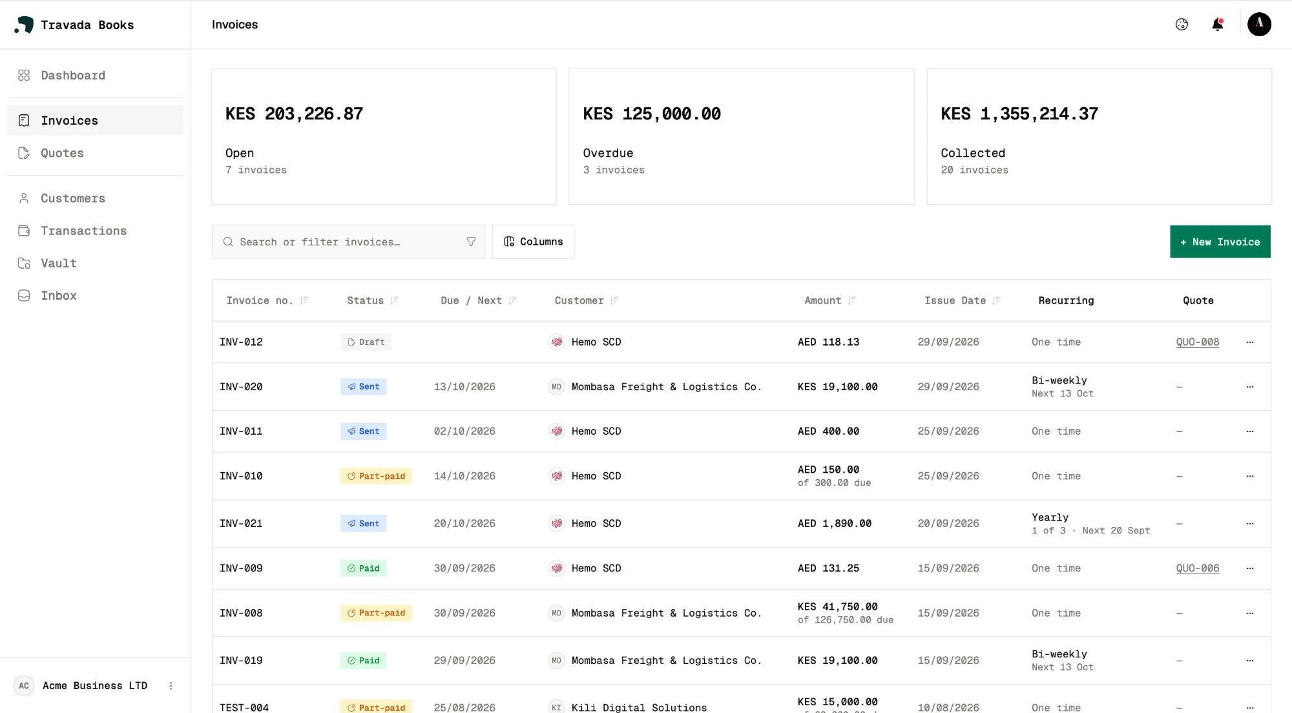
Task: Sort by Status column sort icon
Action: coord(395,300)
